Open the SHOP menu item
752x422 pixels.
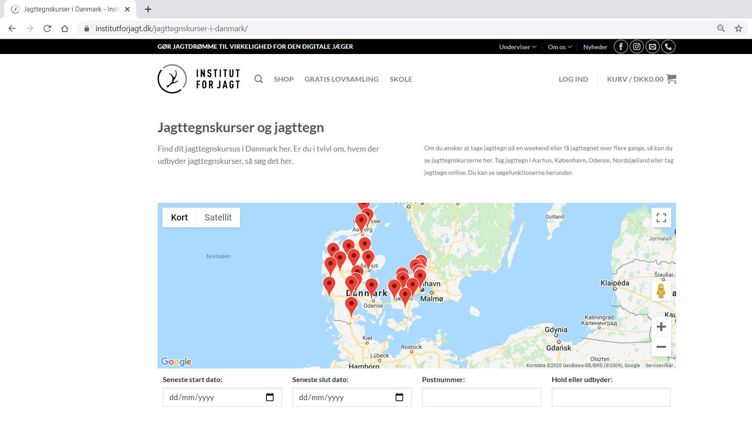(284, 79)
